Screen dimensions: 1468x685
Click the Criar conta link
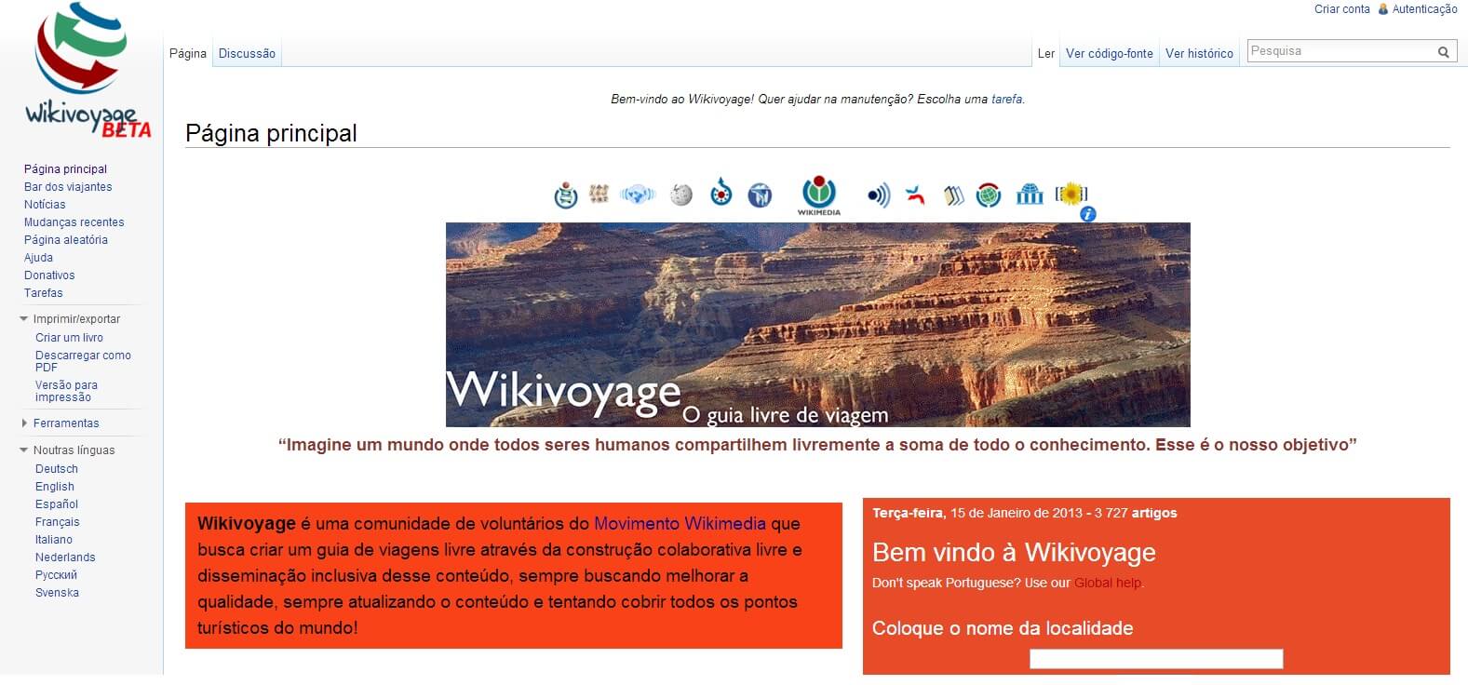pyautogui.click(x=1342, y=9)
